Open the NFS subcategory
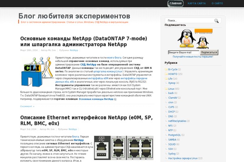This screenshot has width=244, height=162. pyautogui.click(x=170, y=126)
